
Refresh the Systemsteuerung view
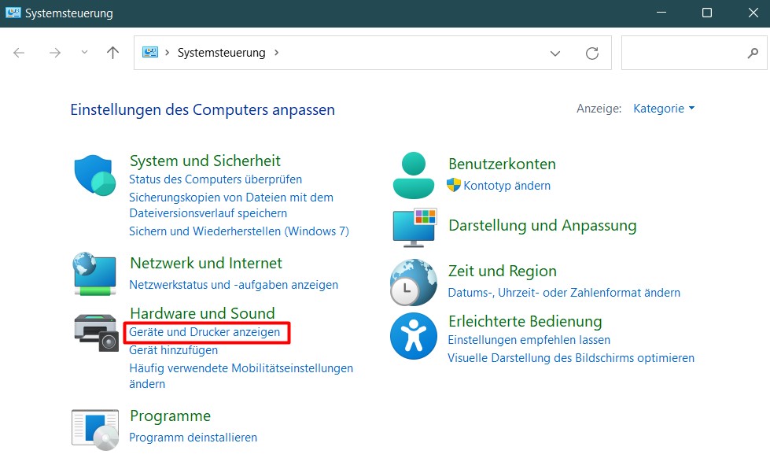592,53
